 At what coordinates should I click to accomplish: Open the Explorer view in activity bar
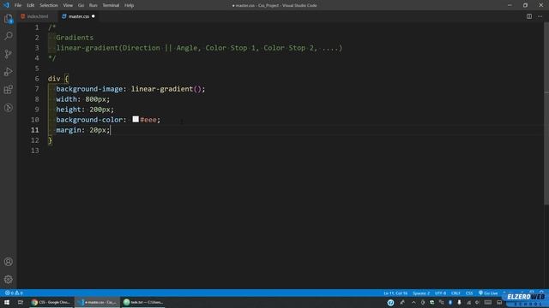[9, 18]
